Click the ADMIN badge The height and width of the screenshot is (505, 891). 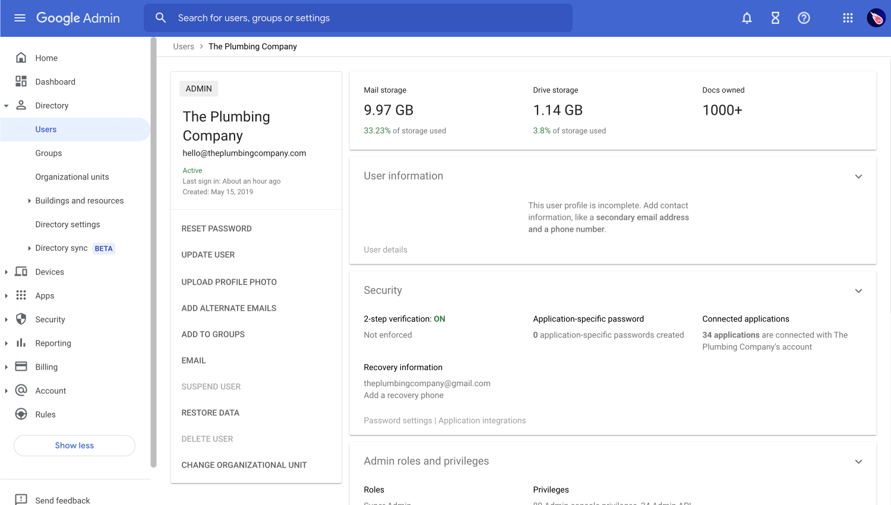(198, 89)
